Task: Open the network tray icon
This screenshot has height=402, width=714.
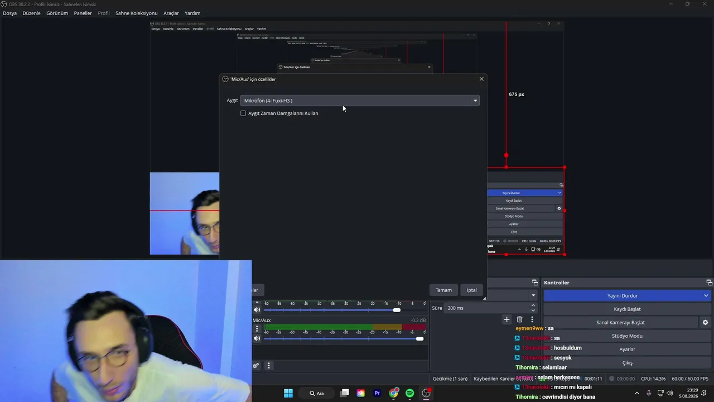Action: click(660, 393)
